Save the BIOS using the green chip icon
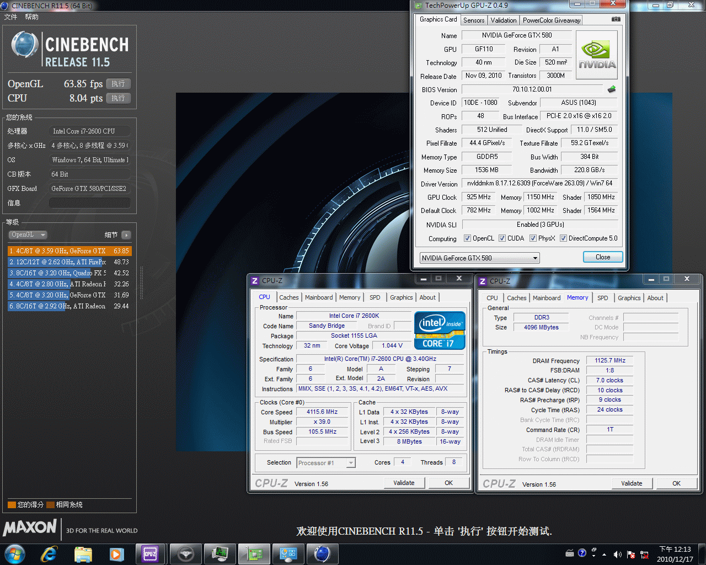Screen dimensions: 706x565 (x=611, y=89)
